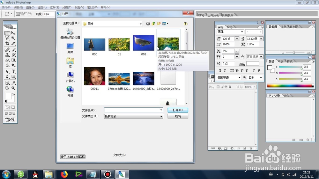Open 最近访问的位置 in places sidebar
Viewport: 319px width, 179px height.
click(70, 34)
